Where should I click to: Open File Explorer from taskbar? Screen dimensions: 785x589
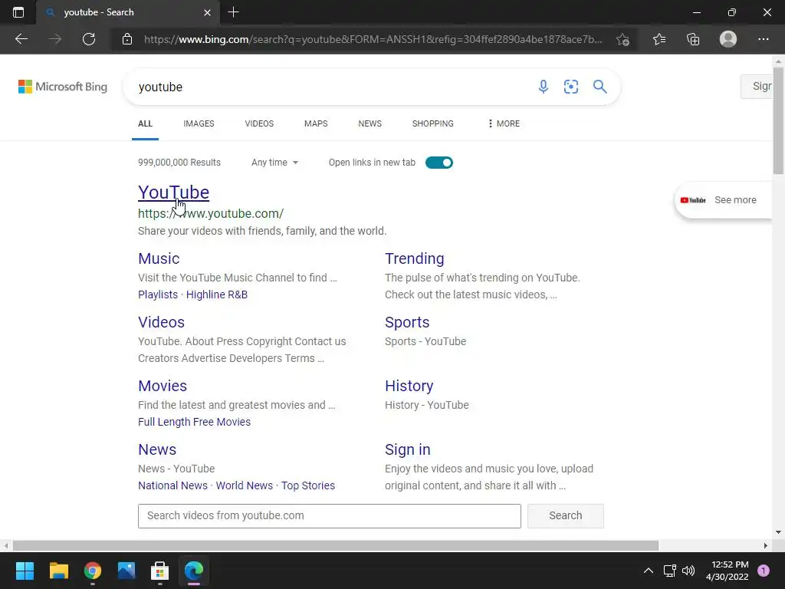(x=58, y=571)
